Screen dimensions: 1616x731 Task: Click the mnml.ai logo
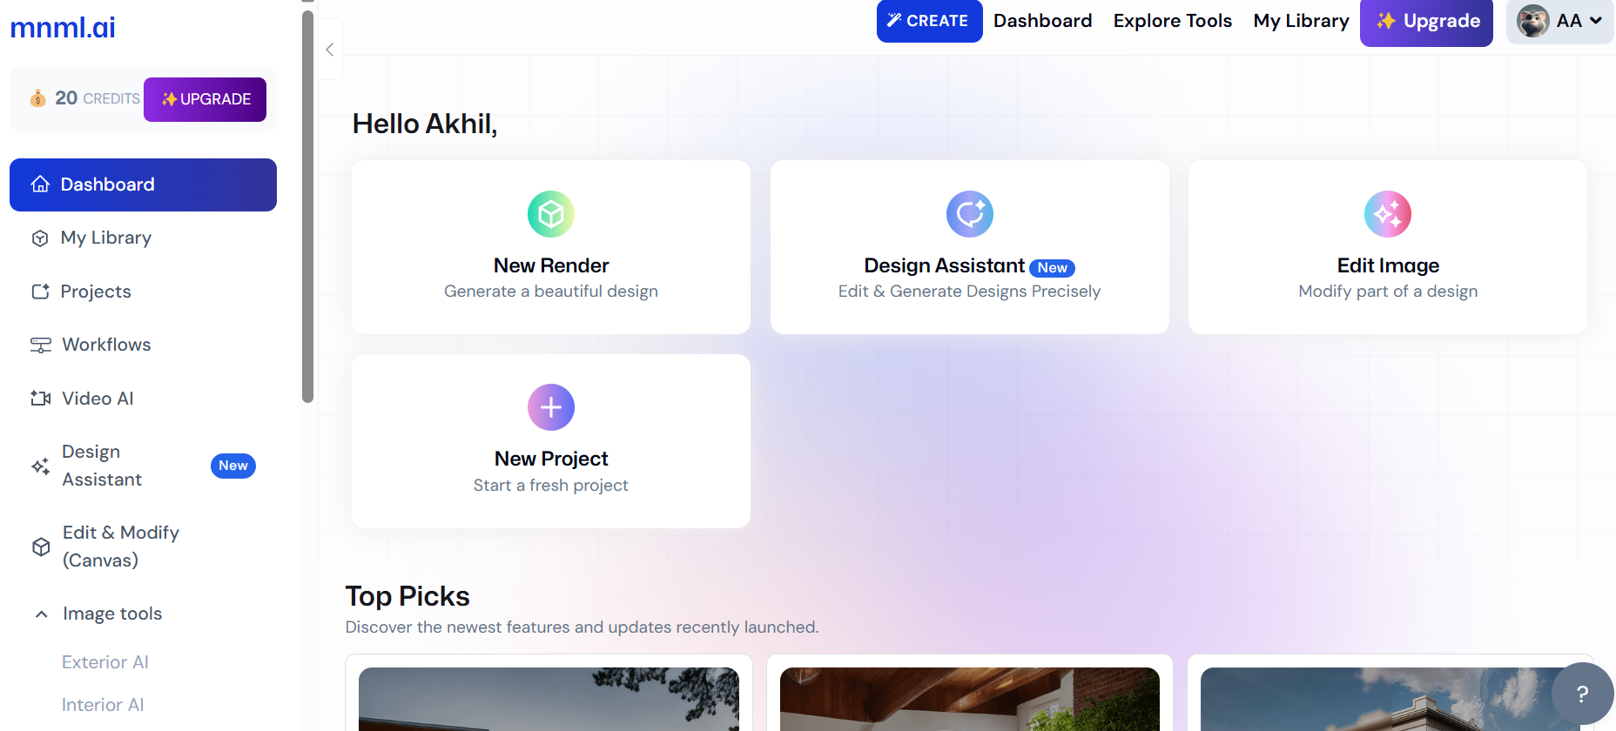point(63,28)
